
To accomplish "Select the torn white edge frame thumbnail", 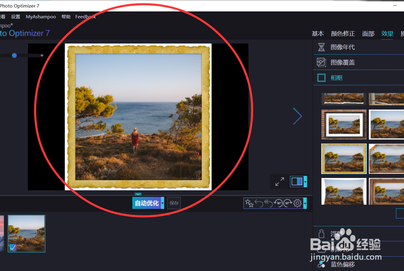I will (344, 99).
